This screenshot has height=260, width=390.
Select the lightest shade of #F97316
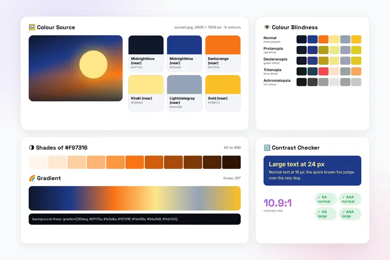coord(38,162)
